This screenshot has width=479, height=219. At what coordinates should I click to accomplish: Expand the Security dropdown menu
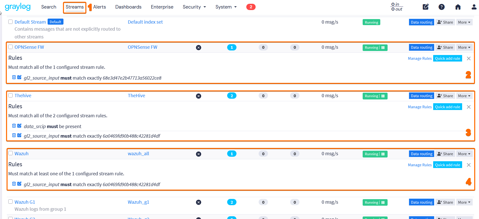point(194,7)
